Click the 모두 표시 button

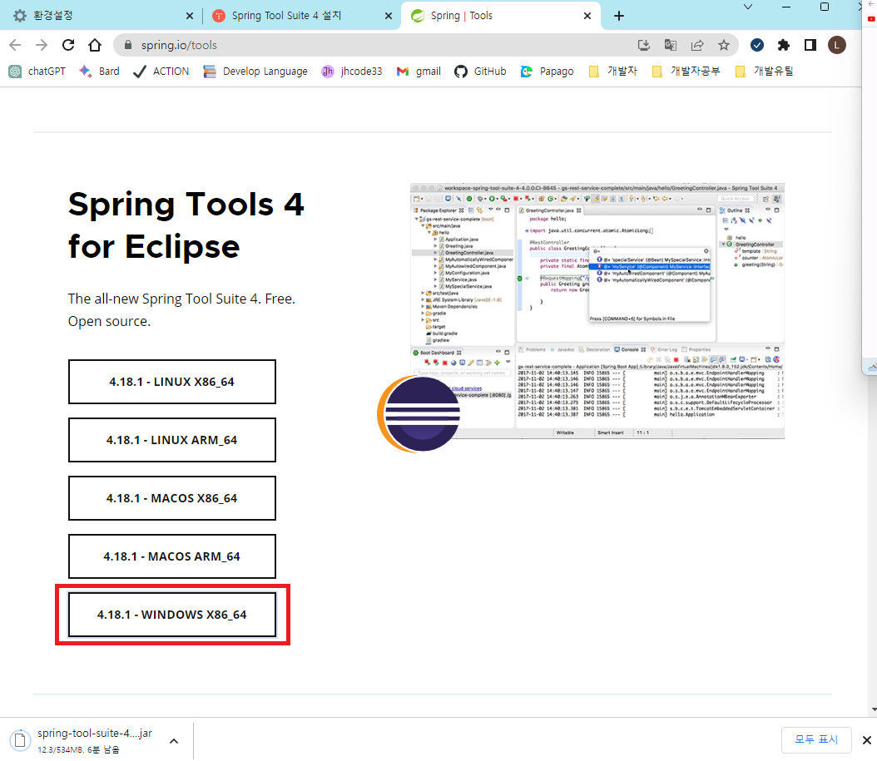click(x=816, y=739)
